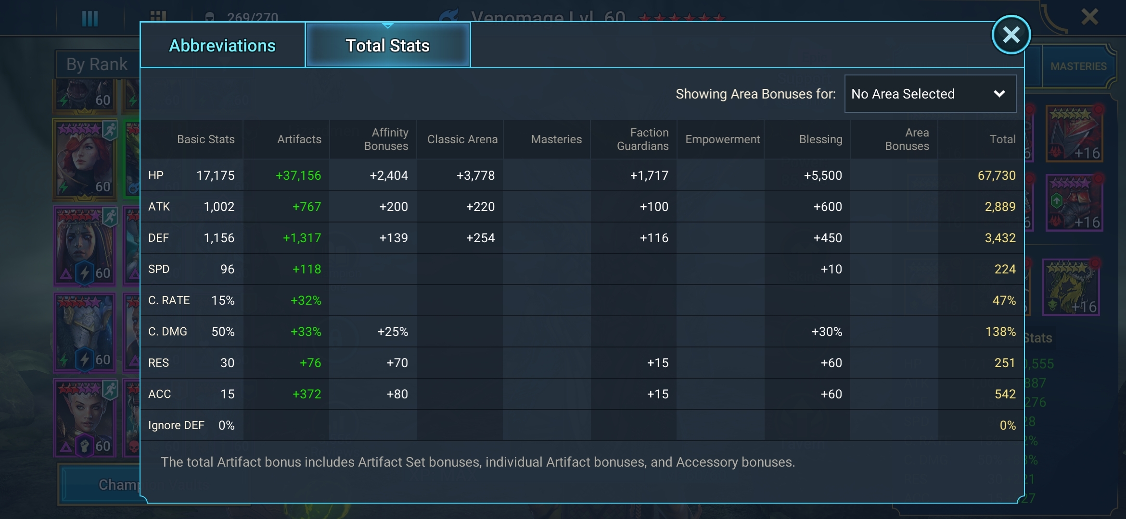Click the HP blessing value +5,500
Screen dimensions: 1126x519
[823, 175]
